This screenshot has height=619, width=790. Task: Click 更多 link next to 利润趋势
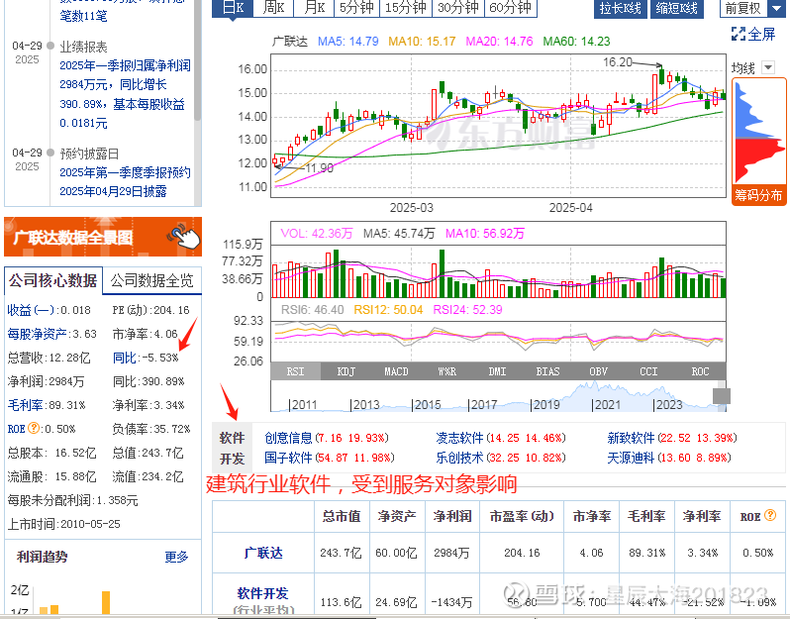[x=176, y=557]
